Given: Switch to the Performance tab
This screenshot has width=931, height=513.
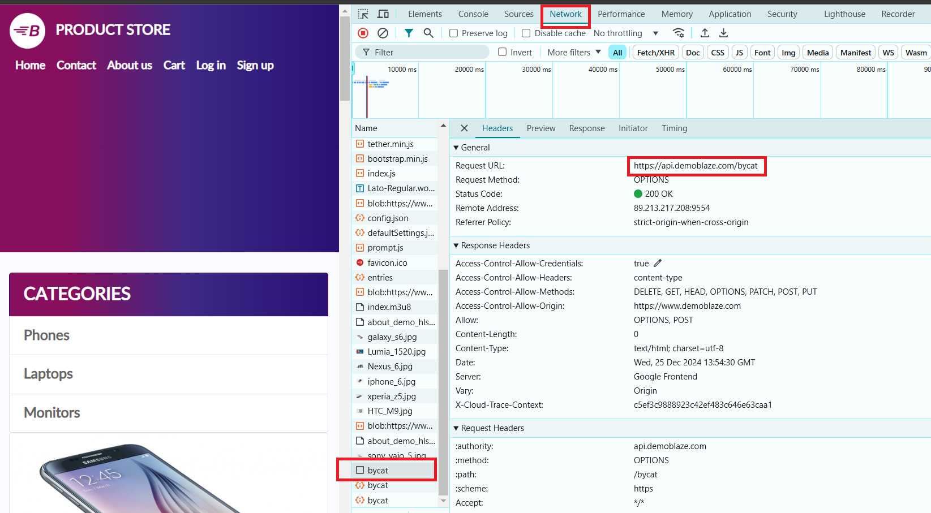Looking at the screenshot, I should (x=621, y=14).
